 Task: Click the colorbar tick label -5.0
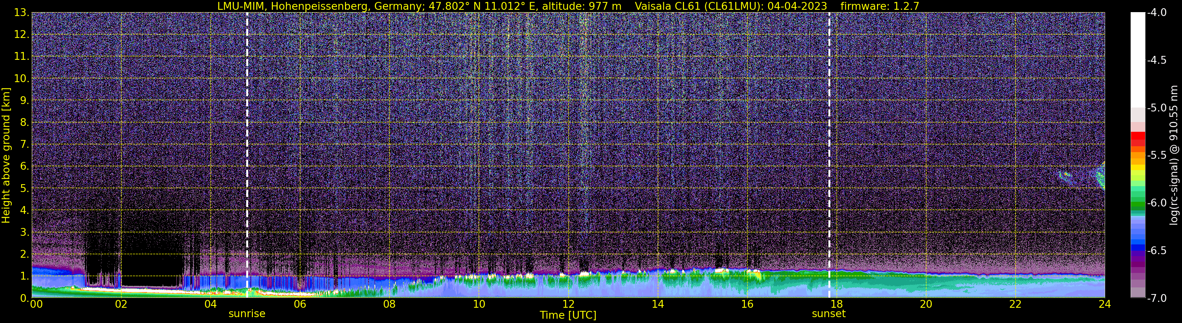pos(1157,108)
